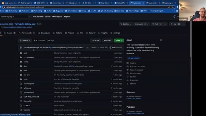Open the docs folder icon
The image size is (206, 116).
tap(21, 66)
